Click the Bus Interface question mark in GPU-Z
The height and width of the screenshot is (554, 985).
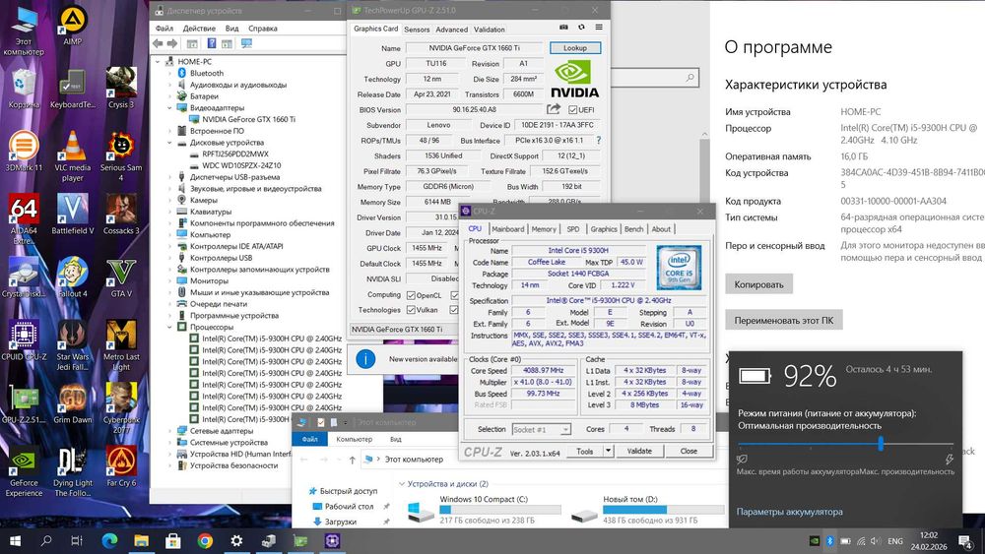pyautogui.click(x=598, y=140)
